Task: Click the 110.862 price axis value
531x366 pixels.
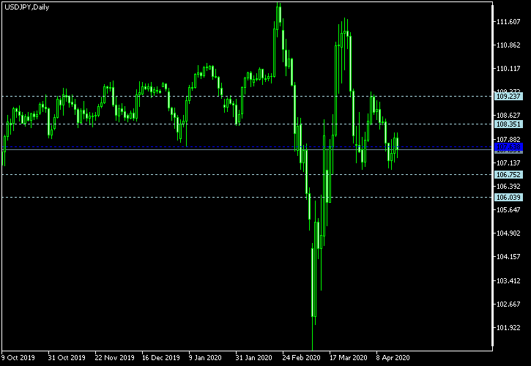Action: click(x=508, y=45)
